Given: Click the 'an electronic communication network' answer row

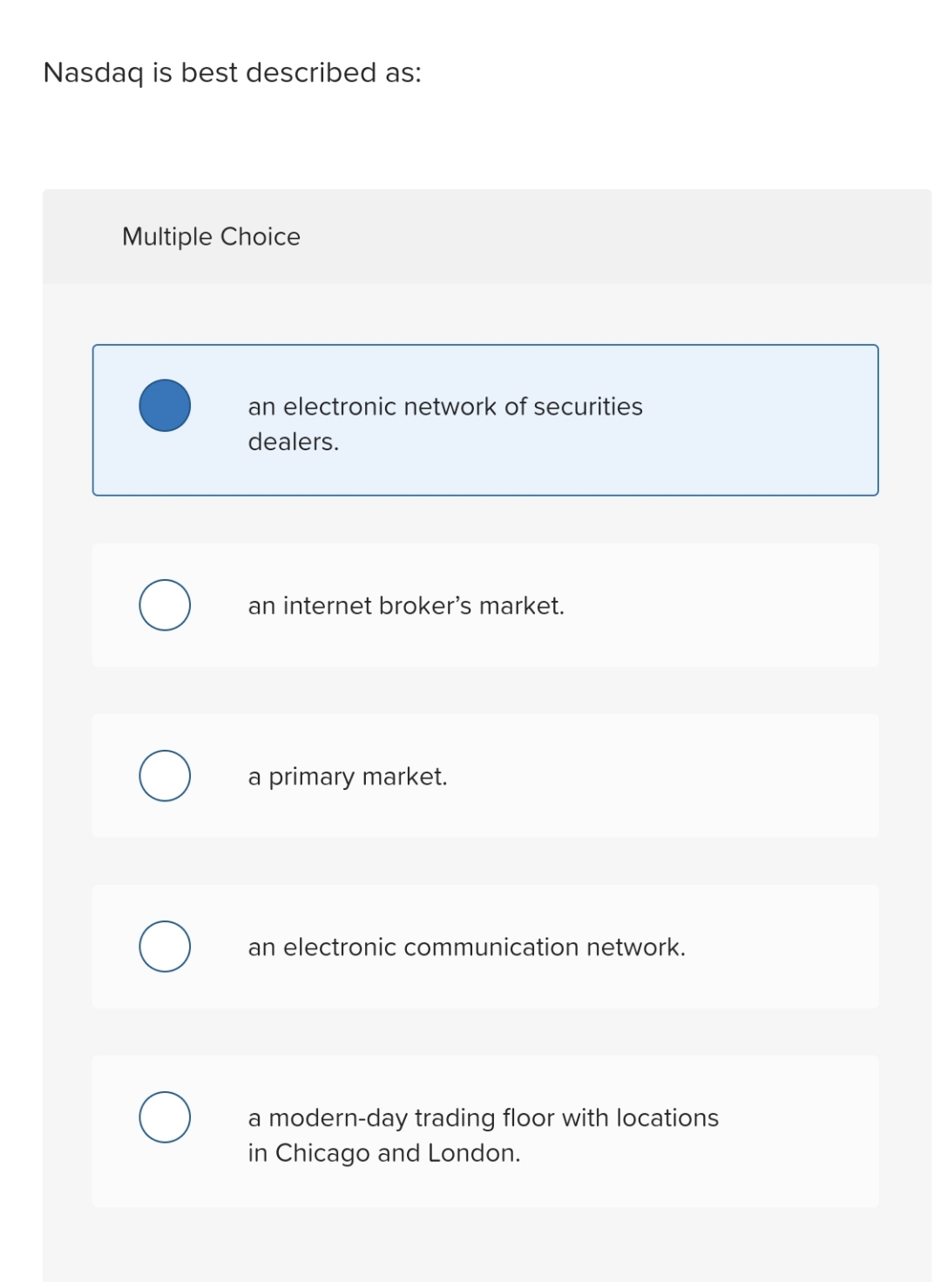Looking at the screenshot, I should click(485, 946).
